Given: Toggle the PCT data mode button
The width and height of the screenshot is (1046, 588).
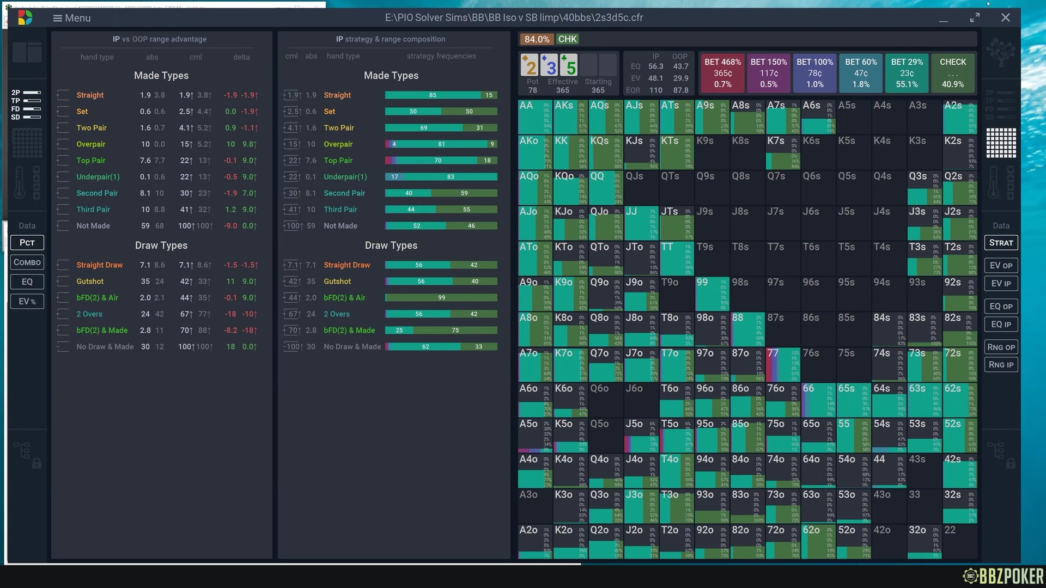Looking at the screenshot, I should [27, 243].
